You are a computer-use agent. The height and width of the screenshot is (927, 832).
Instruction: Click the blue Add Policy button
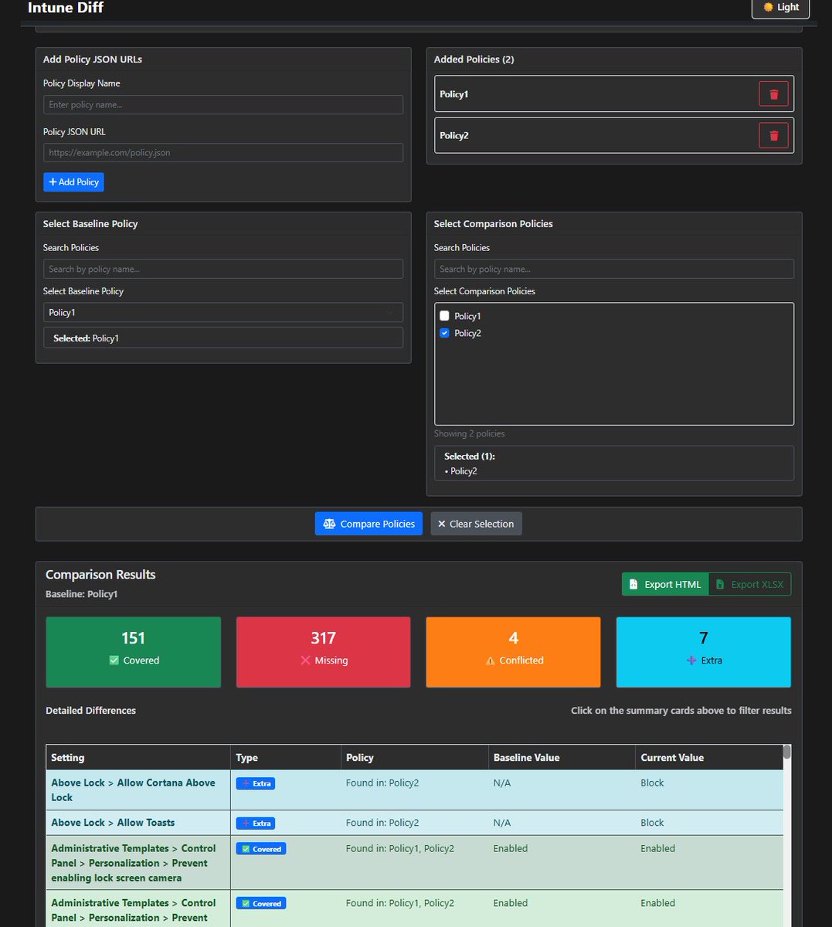[73, 182]
